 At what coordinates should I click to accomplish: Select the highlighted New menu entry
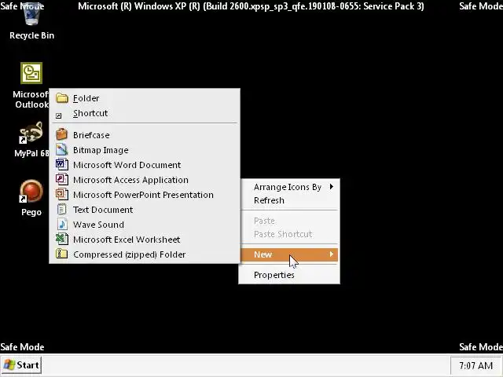289,254
